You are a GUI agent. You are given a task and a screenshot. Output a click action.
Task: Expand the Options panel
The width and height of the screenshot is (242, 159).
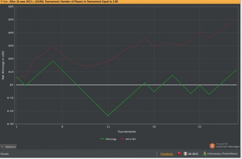(8, 147)
